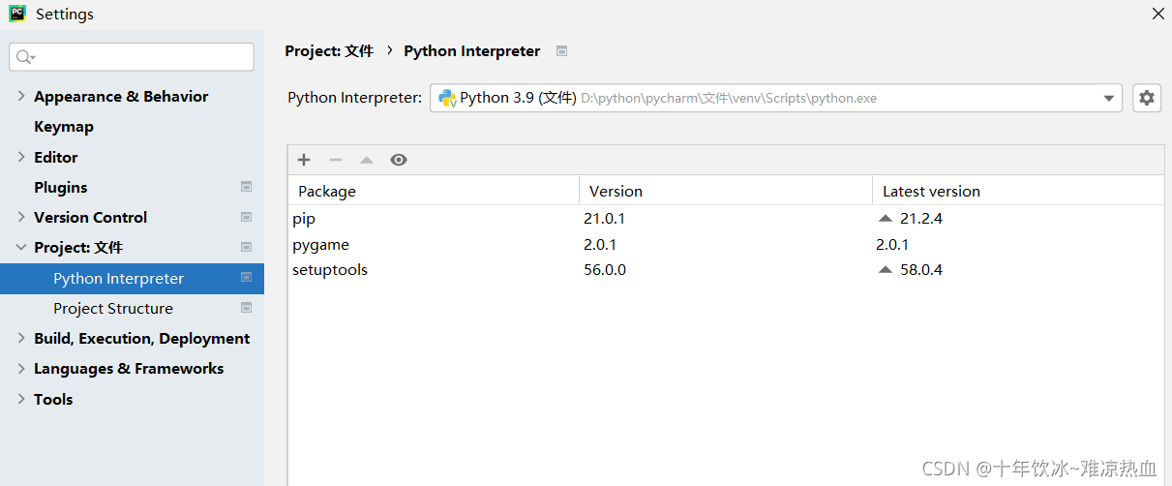Click pygame installed version 2.0.1

600,245
